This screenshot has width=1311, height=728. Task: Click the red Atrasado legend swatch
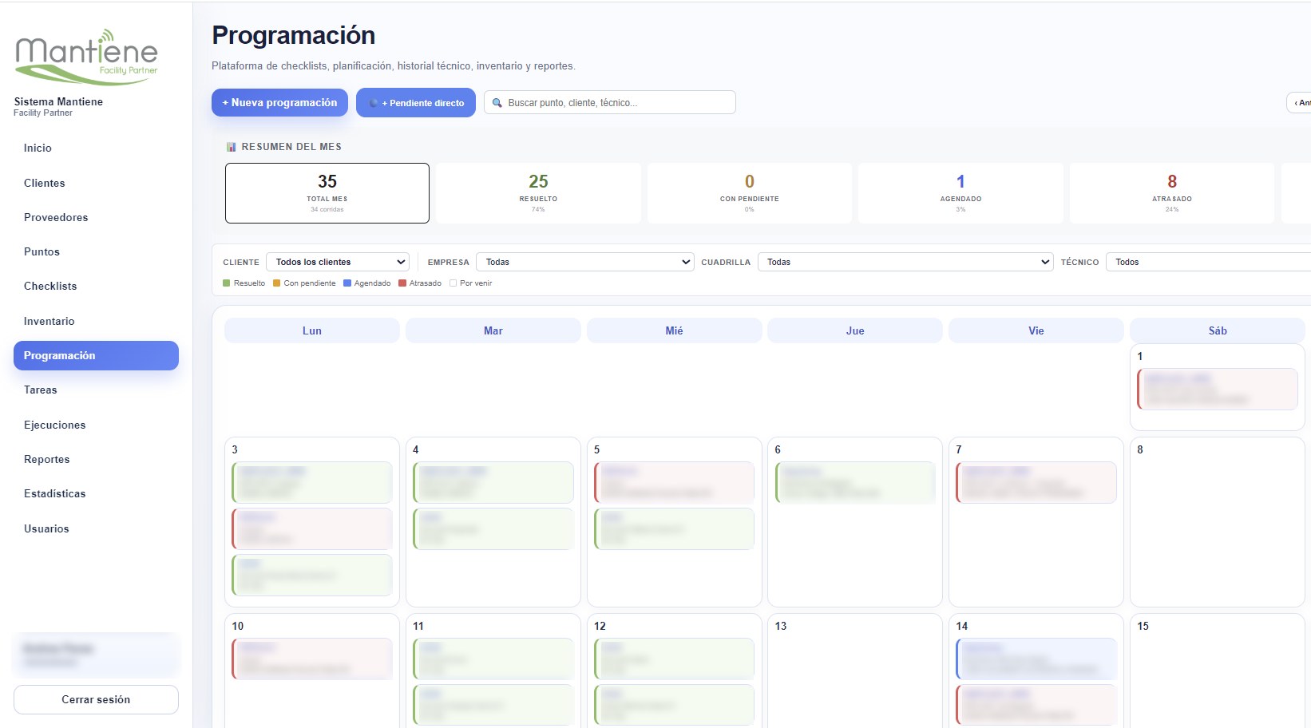coord(402,283)
